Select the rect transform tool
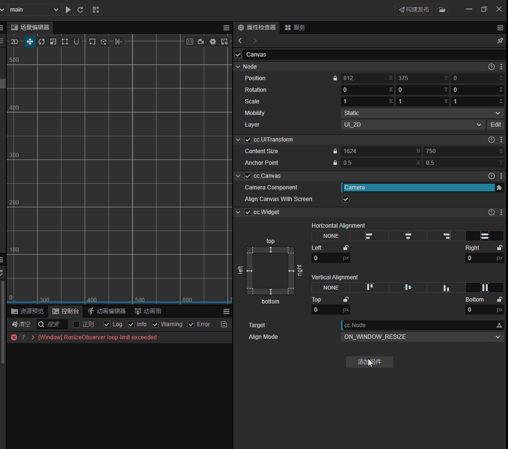This screenshot has height=449, width=508. point(65,42)
